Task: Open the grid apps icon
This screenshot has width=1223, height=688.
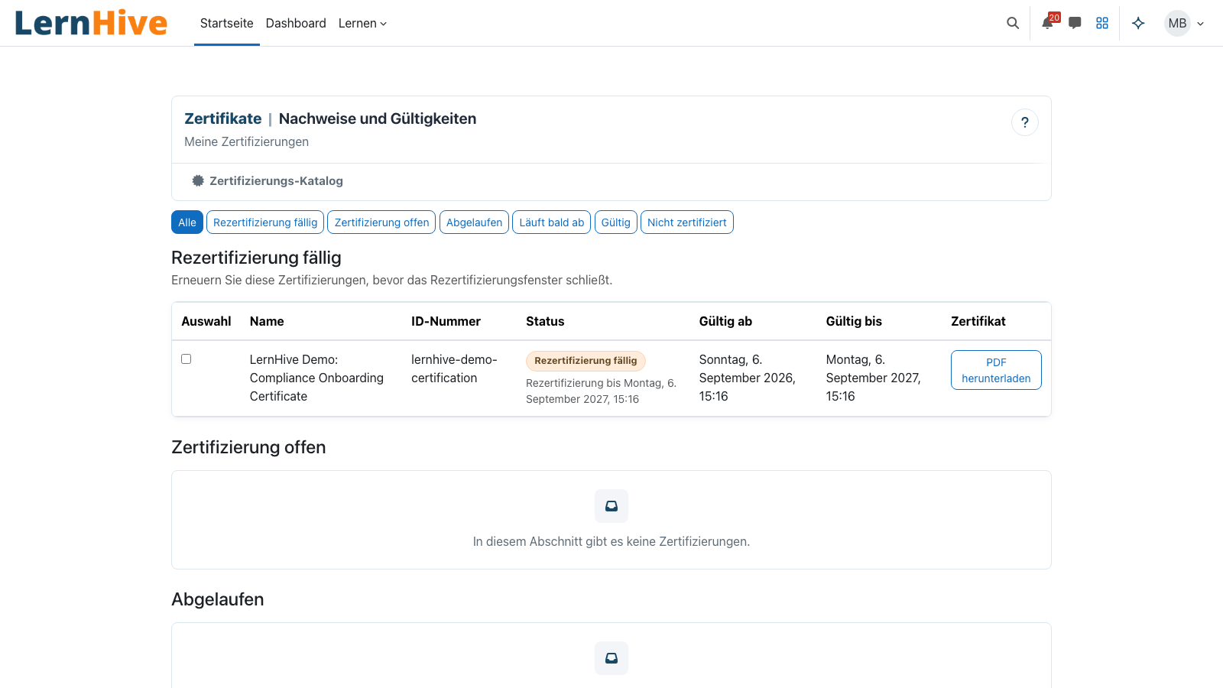Action: pos(1102,23)
